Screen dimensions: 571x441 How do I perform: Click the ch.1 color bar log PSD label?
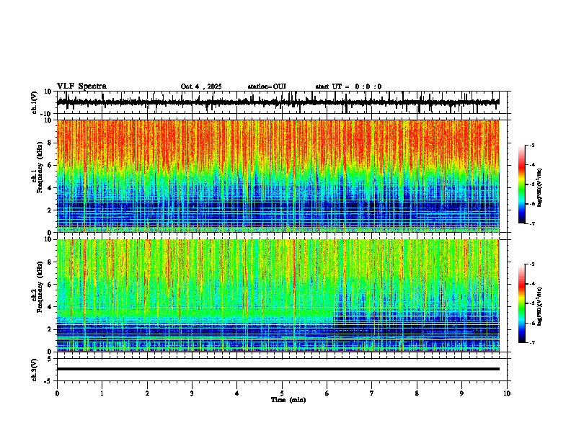click(x=540, y=188)
